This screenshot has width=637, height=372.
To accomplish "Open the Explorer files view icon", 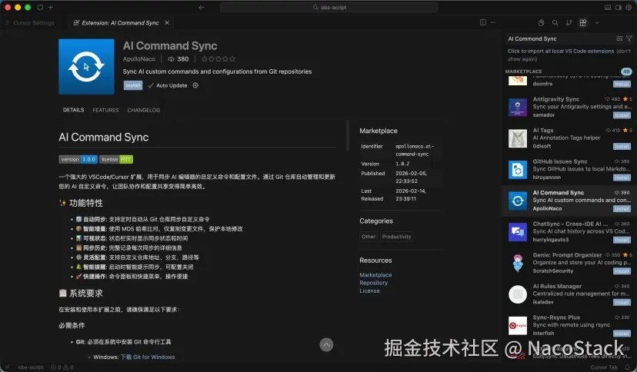I will [x=541, y=23].
